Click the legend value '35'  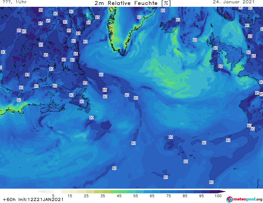click(103, 196)
